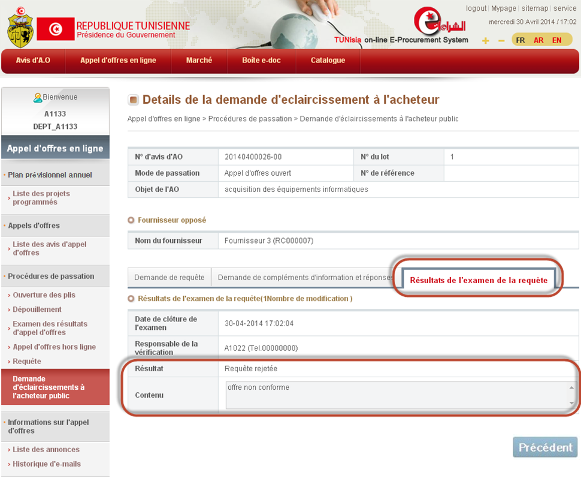Click the Tunisian coat of arms emblem
Viewport: 581px width, 478px height.
tap(20, 28)
